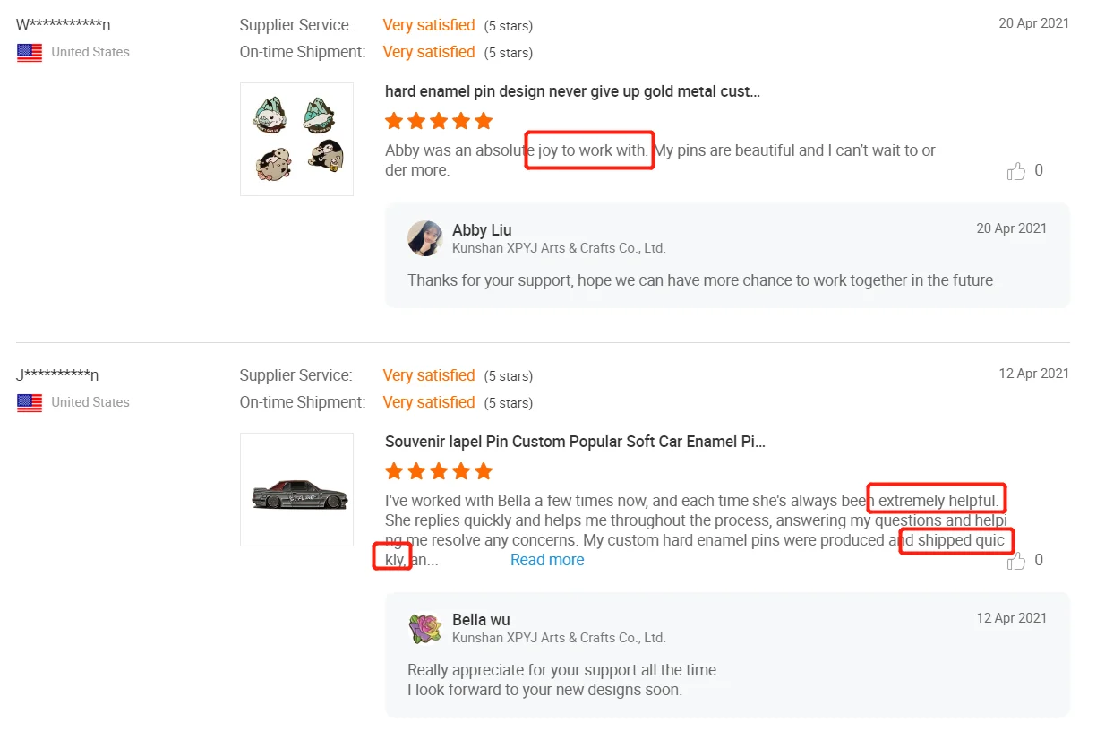Click Bella wu supplier name
The width and height of the screenshot is (1105, 731).
[x=481, y=620]
